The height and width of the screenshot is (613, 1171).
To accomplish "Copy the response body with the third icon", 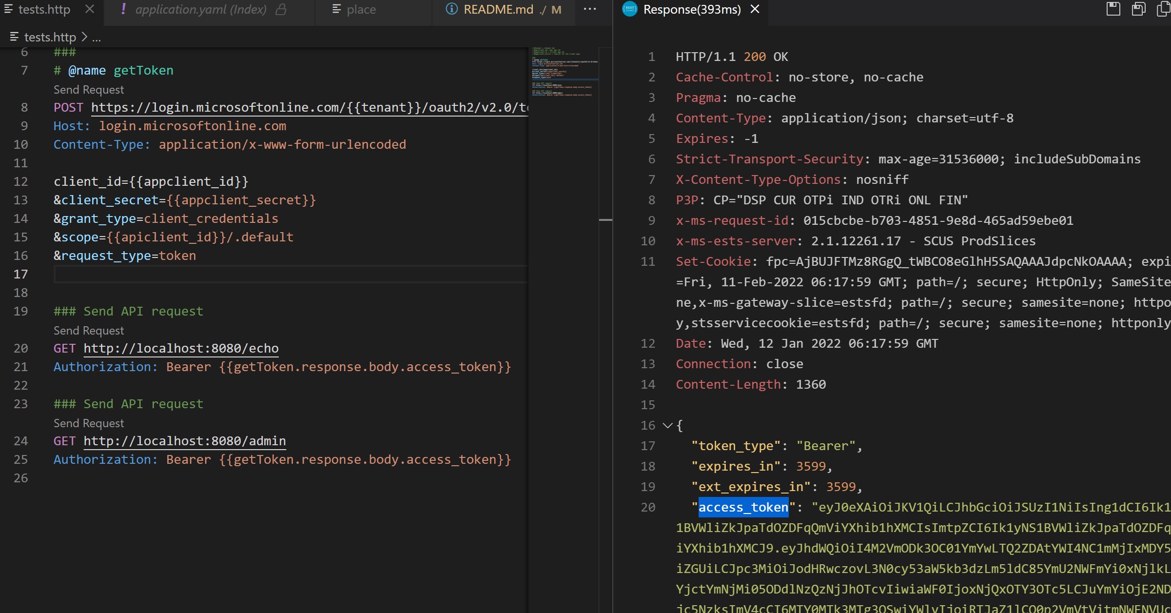I will point(1164,9).
